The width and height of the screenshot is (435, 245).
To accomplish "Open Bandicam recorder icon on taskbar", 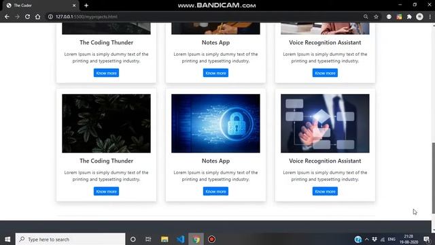I will [211, 239].
